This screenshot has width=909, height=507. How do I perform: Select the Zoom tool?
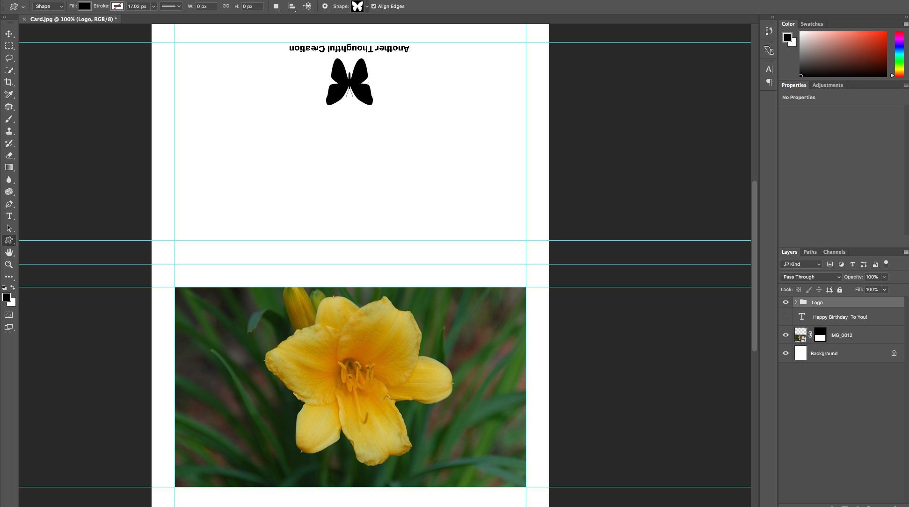pos(9,264)
